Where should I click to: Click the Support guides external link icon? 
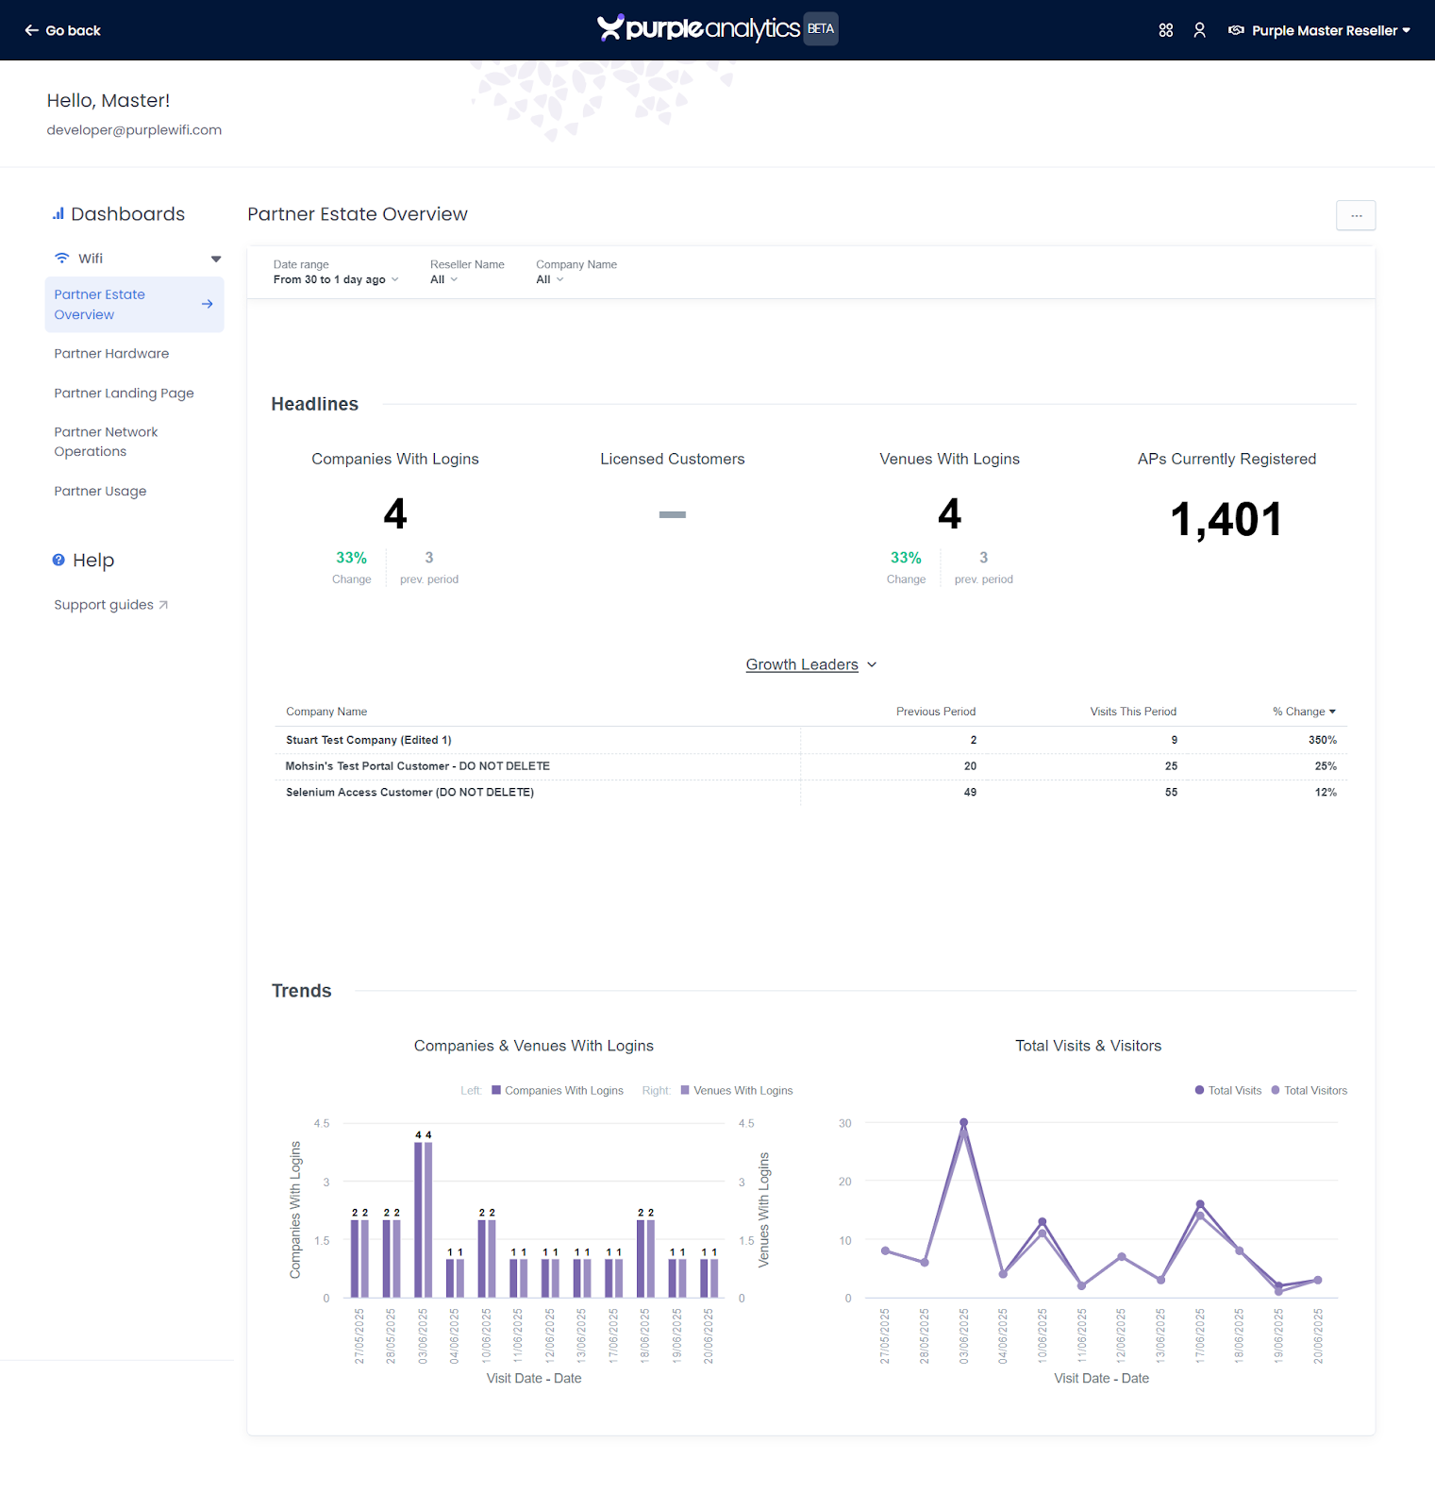pyautogui.click(x=163, y=605)
